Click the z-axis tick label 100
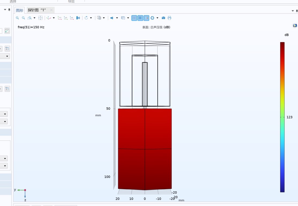The height and width of the screenshot is (206, 298). [x=107, y=177]
